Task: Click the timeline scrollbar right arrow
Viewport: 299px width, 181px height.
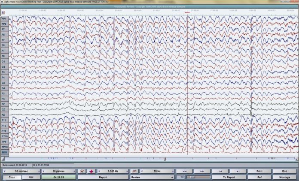Action: tap(296, 159)
